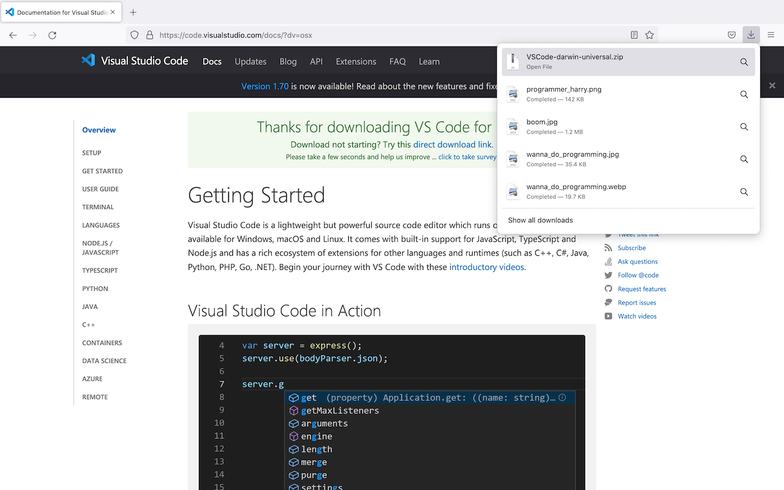
Task: Click the Save to Pocket icon
Action: point(731,35)
